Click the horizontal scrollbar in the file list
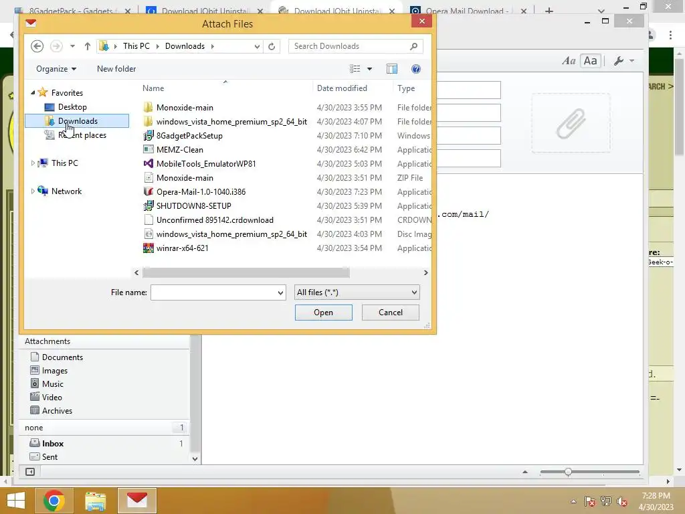The width and height of the screenshot is (685, 514). (246, 273)
